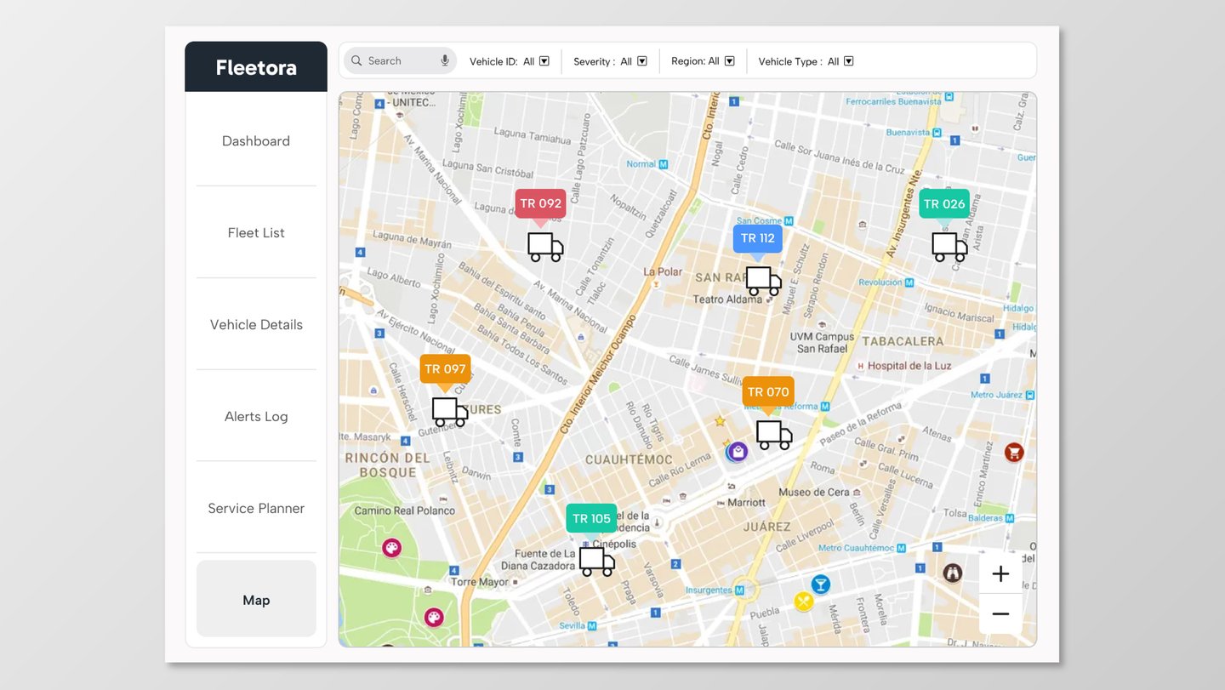Click the magnifying glass search icon
This screenshot has width=1225, height=690.
356,61
